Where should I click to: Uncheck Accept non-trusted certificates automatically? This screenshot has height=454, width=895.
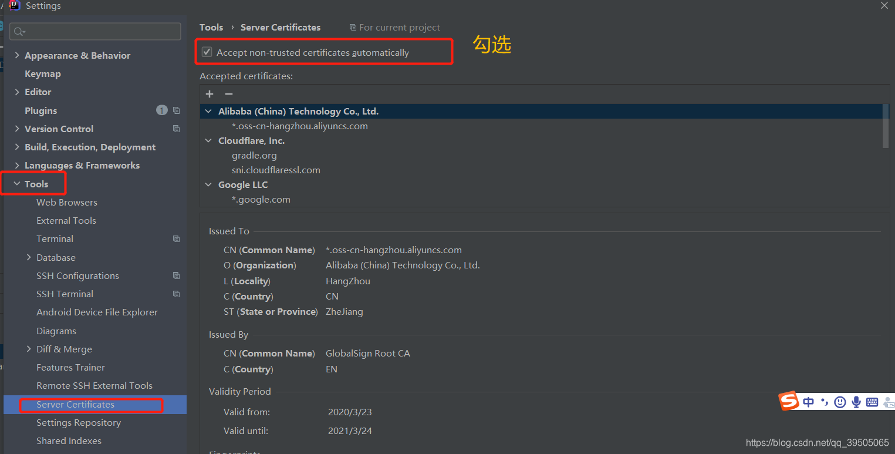(x=207, y=52)
